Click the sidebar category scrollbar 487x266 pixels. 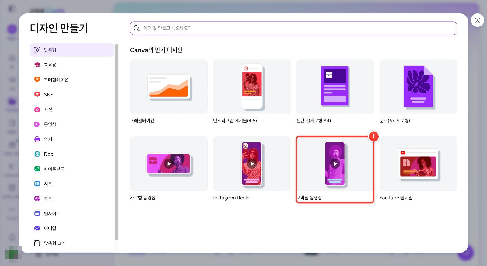pyautogui.click(x=117, y=142)
